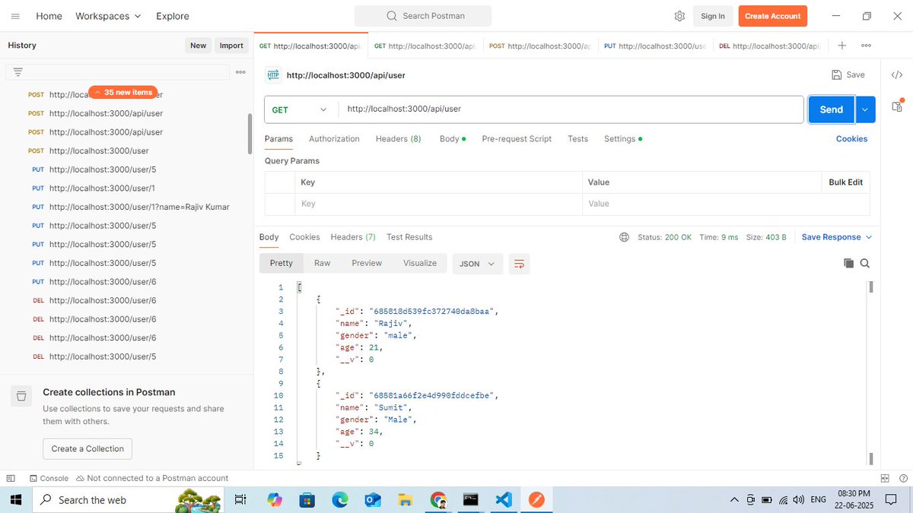
Task: Click the request URL field
Action: 571,109
